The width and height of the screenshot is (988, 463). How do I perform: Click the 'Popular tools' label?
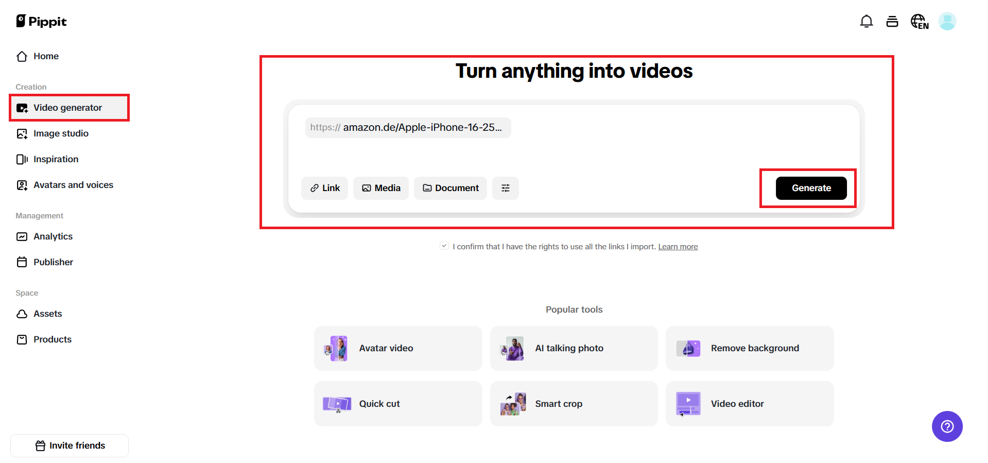(x=574, y=310)
